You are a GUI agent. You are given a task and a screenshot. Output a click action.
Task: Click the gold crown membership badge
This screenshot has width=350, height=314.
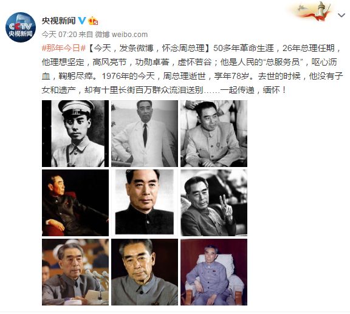pos(93,21)
